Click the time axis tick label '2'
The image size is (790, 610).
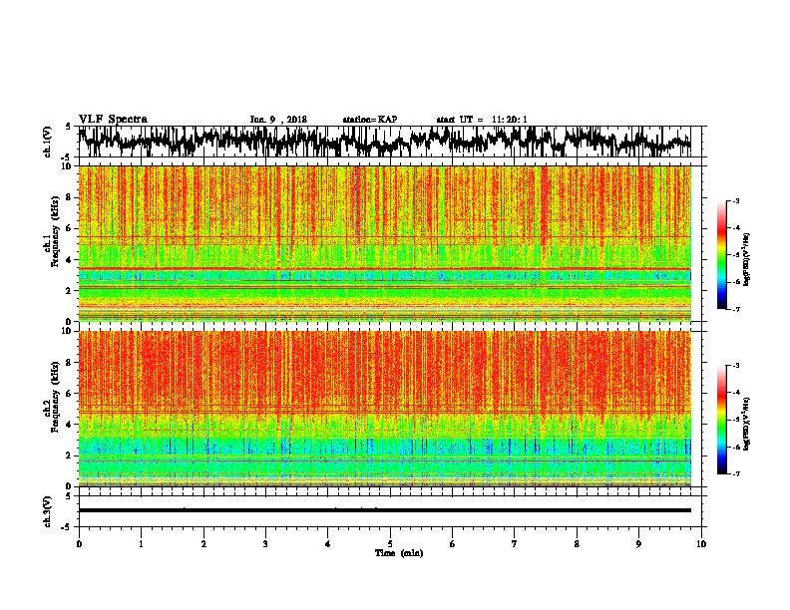point(203,544)
